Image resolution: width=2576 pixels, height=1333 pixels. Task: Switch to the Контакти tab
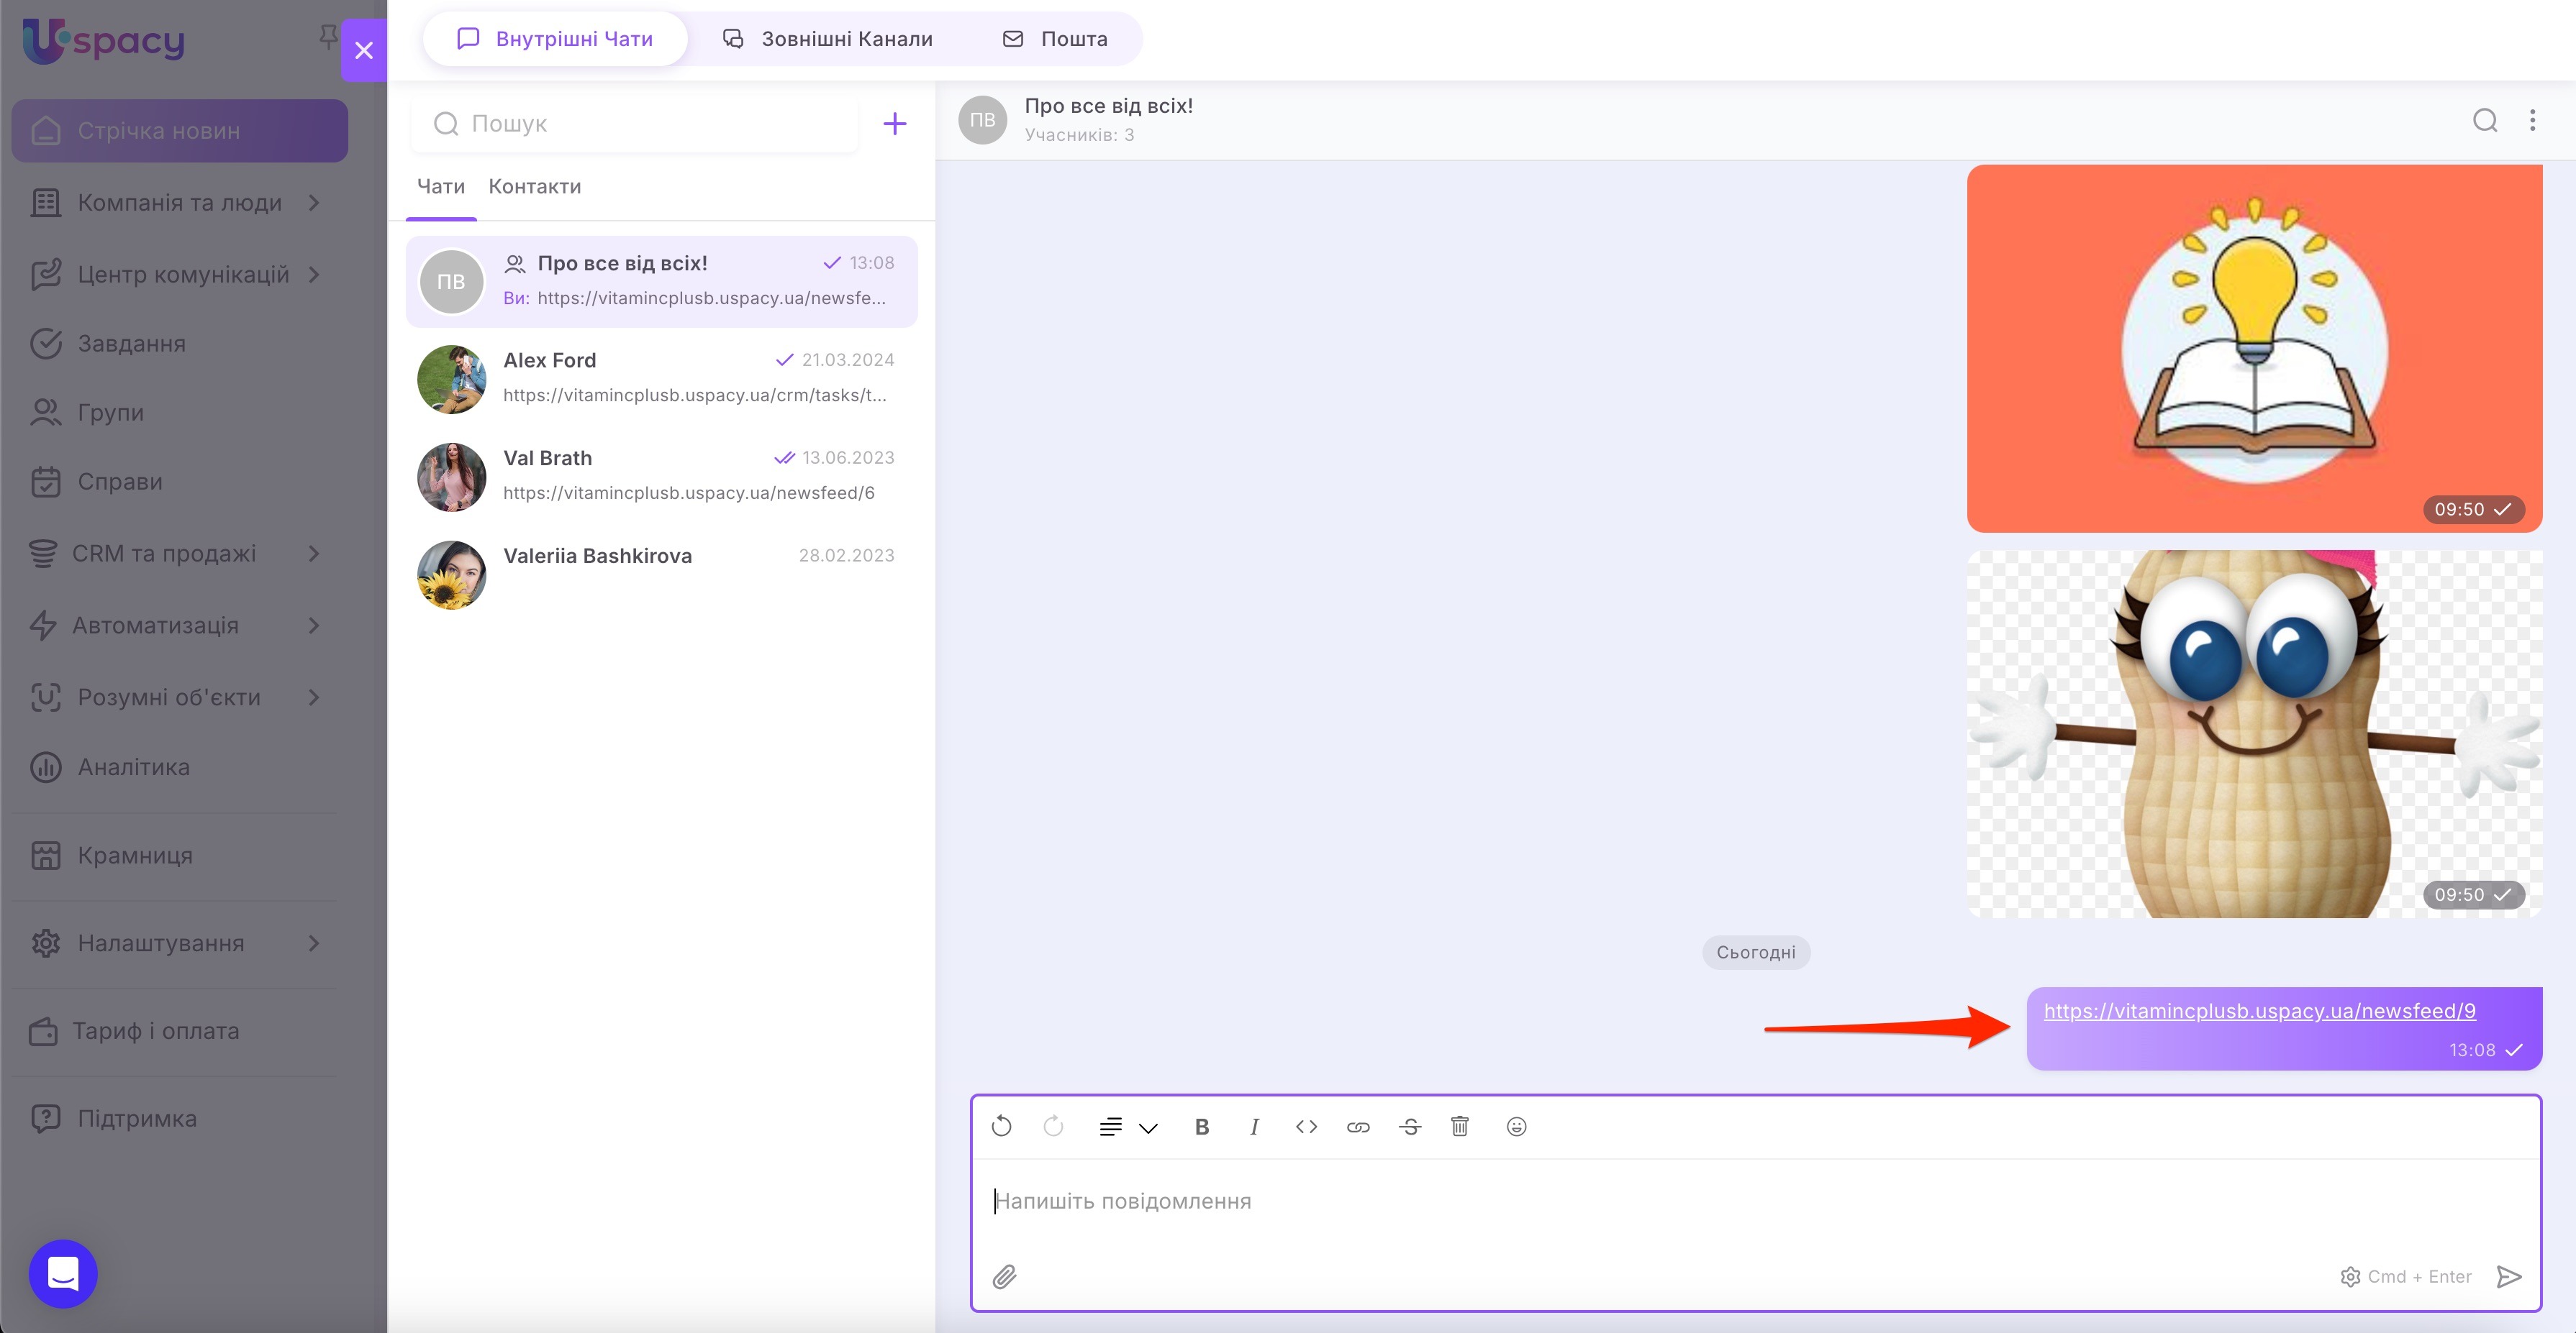[x=534, y=187]
